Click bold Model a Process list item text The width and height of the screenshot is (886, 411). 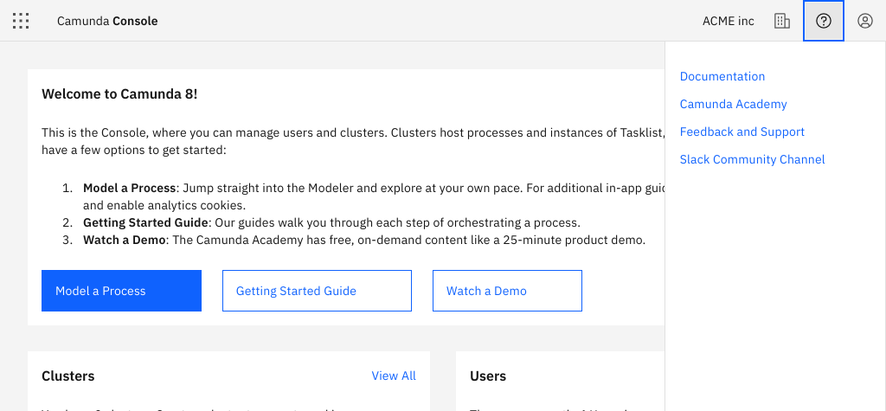click(130, 188)
